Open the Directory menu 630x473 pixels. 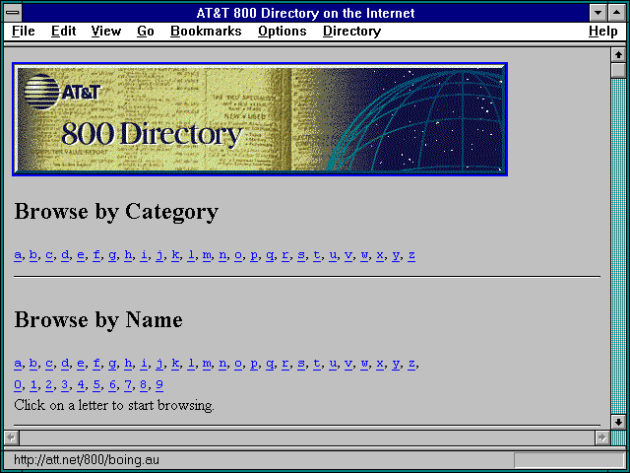pos(352,31)
